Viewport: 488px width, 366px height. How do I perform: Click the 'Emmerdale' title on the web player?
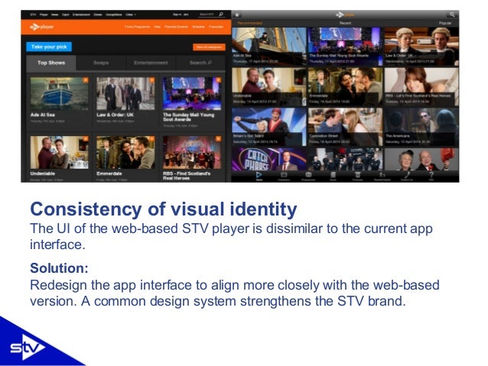coord(109,173)
